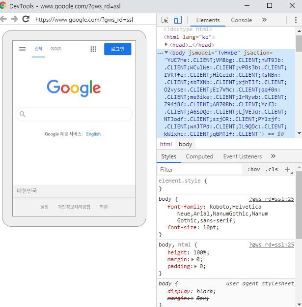Follow the English language link
302x307 pixels.
pyautogui.click(x=93, y=134)
